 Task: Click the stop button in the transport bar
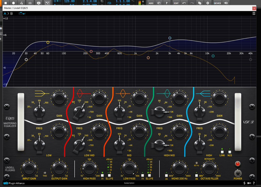coord(5,3)
